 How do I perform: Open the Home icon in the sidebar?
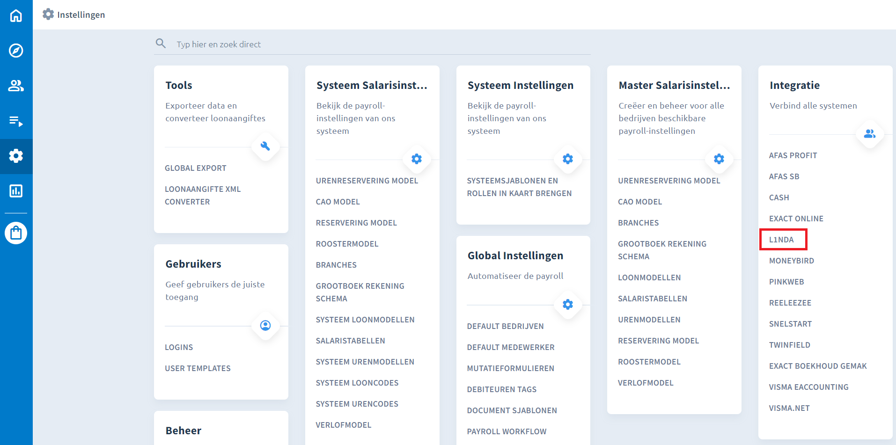tap(16, 15)
